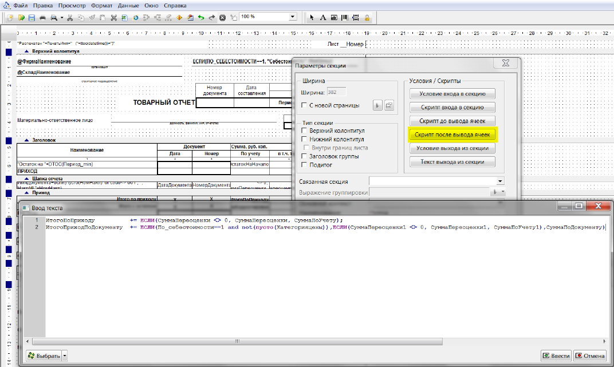The height and width of the screenshot is (367, 614).
Task: Toggle the Заголовок группы checkbox
Action: tap(304, 156)
